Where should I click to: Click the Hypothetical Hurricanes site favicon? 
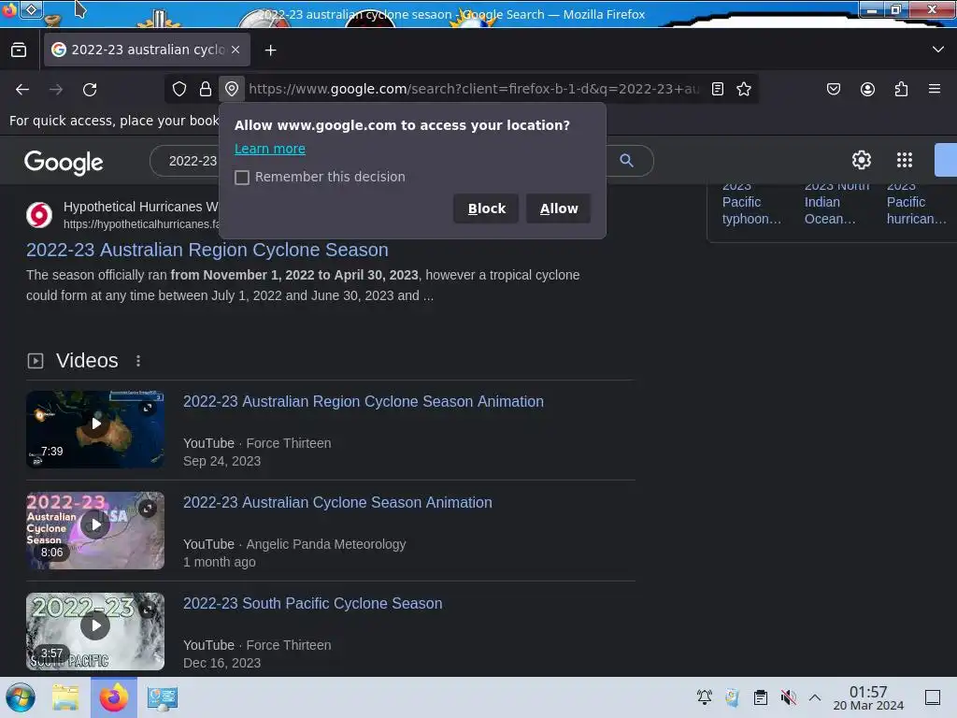click(39, 215)
